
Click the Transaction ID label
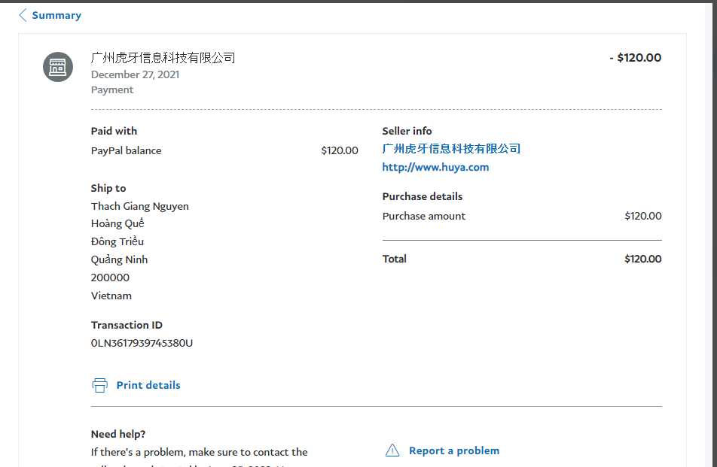(x=127, y=325)
